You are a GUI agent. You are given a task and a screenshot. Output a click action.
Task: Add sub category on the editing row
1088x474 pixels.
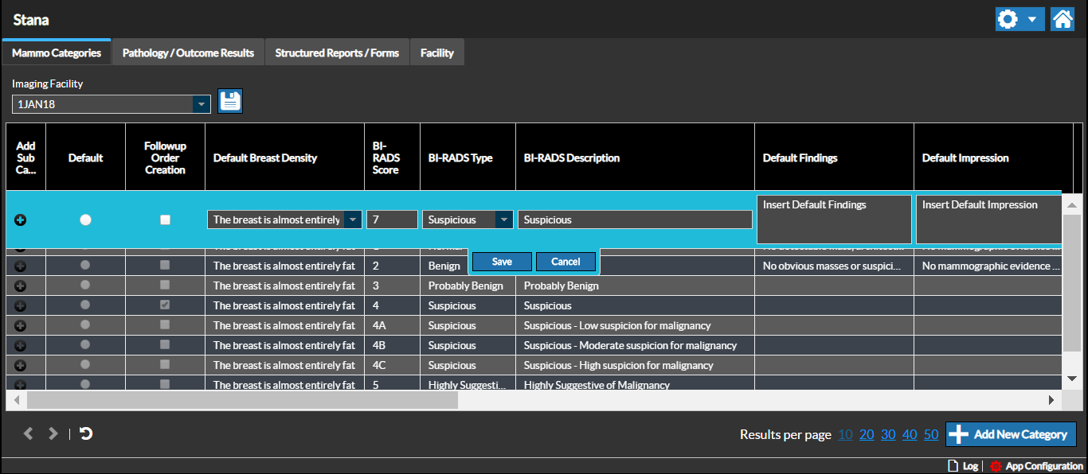(21, 220)
